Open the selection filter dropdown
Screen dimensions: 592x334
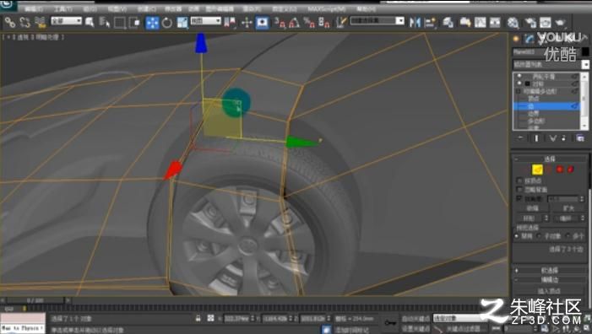(67, 20)
